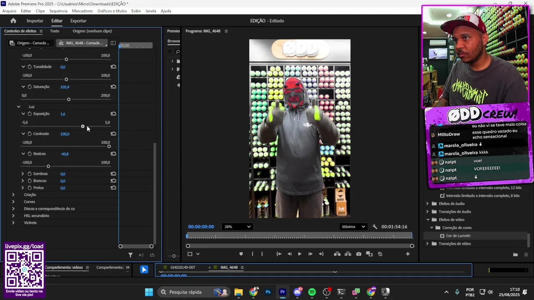This screenshot has height=300, width=534.
Task: Open the Gráficos e títulos menu
Action: click(x=112, y=11)
